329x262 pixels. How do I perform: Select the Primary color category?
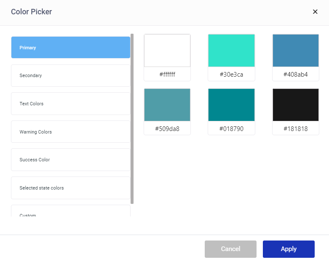tap(70, 48)
